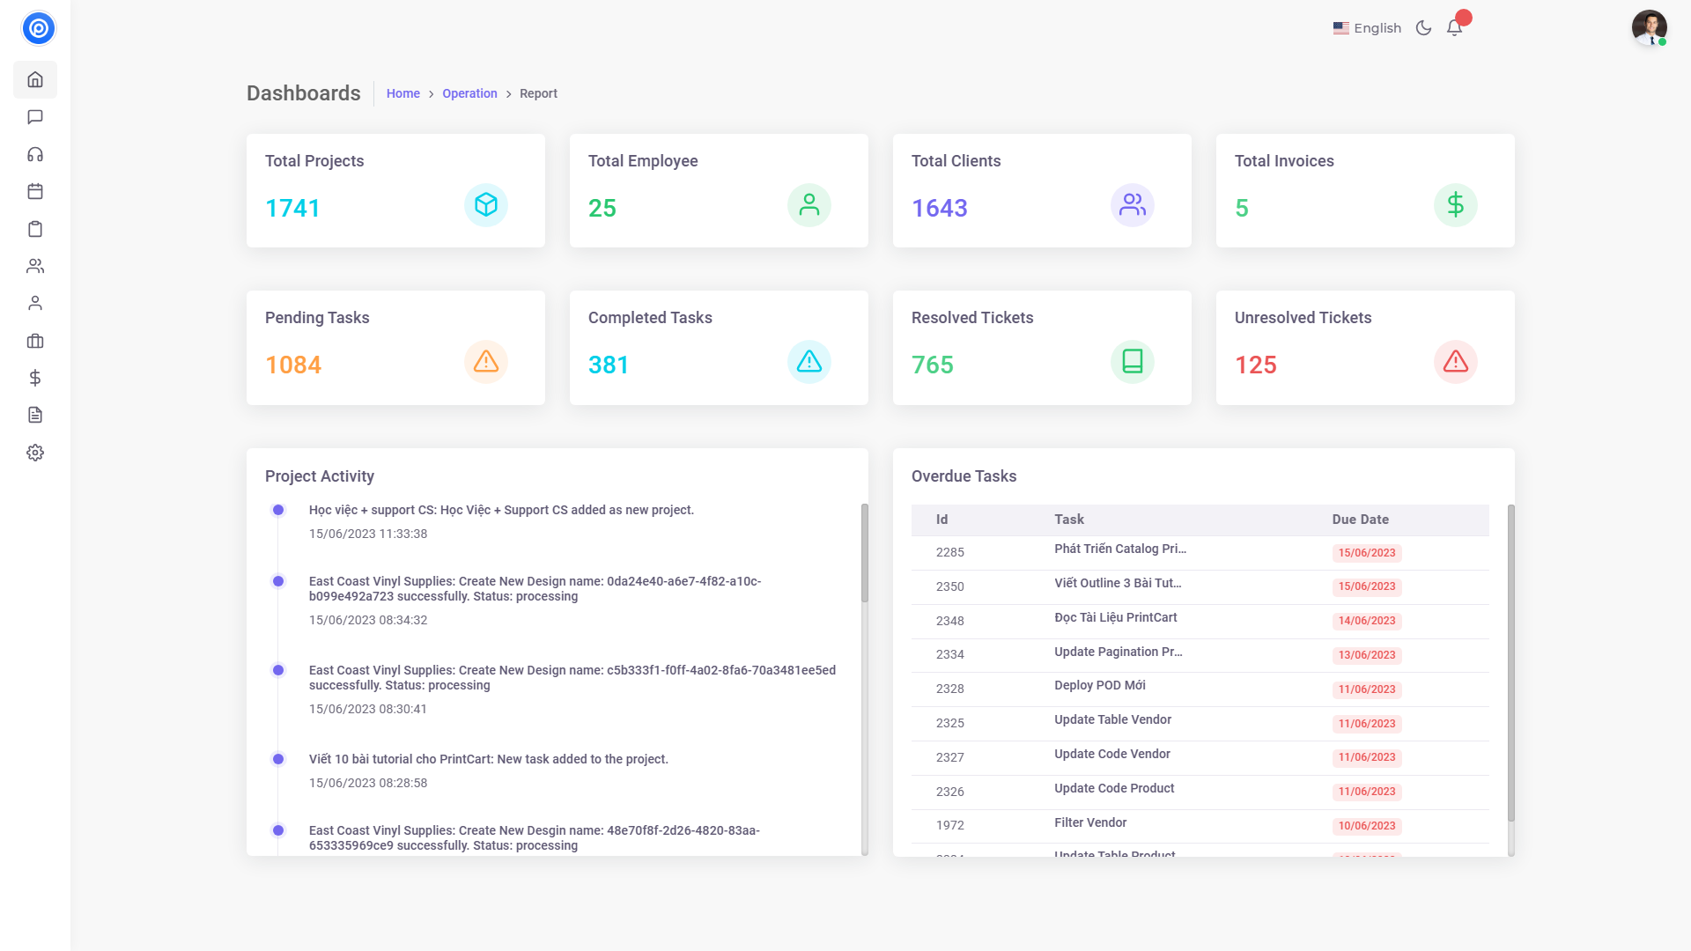Screen dimensions: 1691x951
Task: Open the notifications bell
Action: tap(1454, 27)
